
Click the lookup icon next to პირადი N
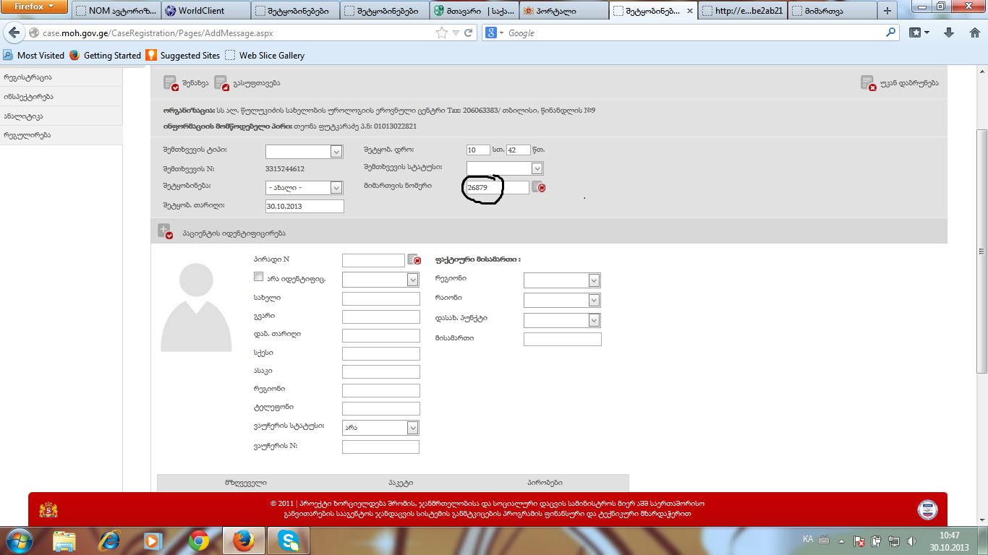[x=414, y=259]
